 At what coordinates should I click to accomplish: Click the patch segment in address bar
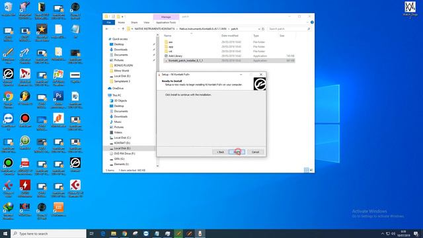click(x=235, y=29)
